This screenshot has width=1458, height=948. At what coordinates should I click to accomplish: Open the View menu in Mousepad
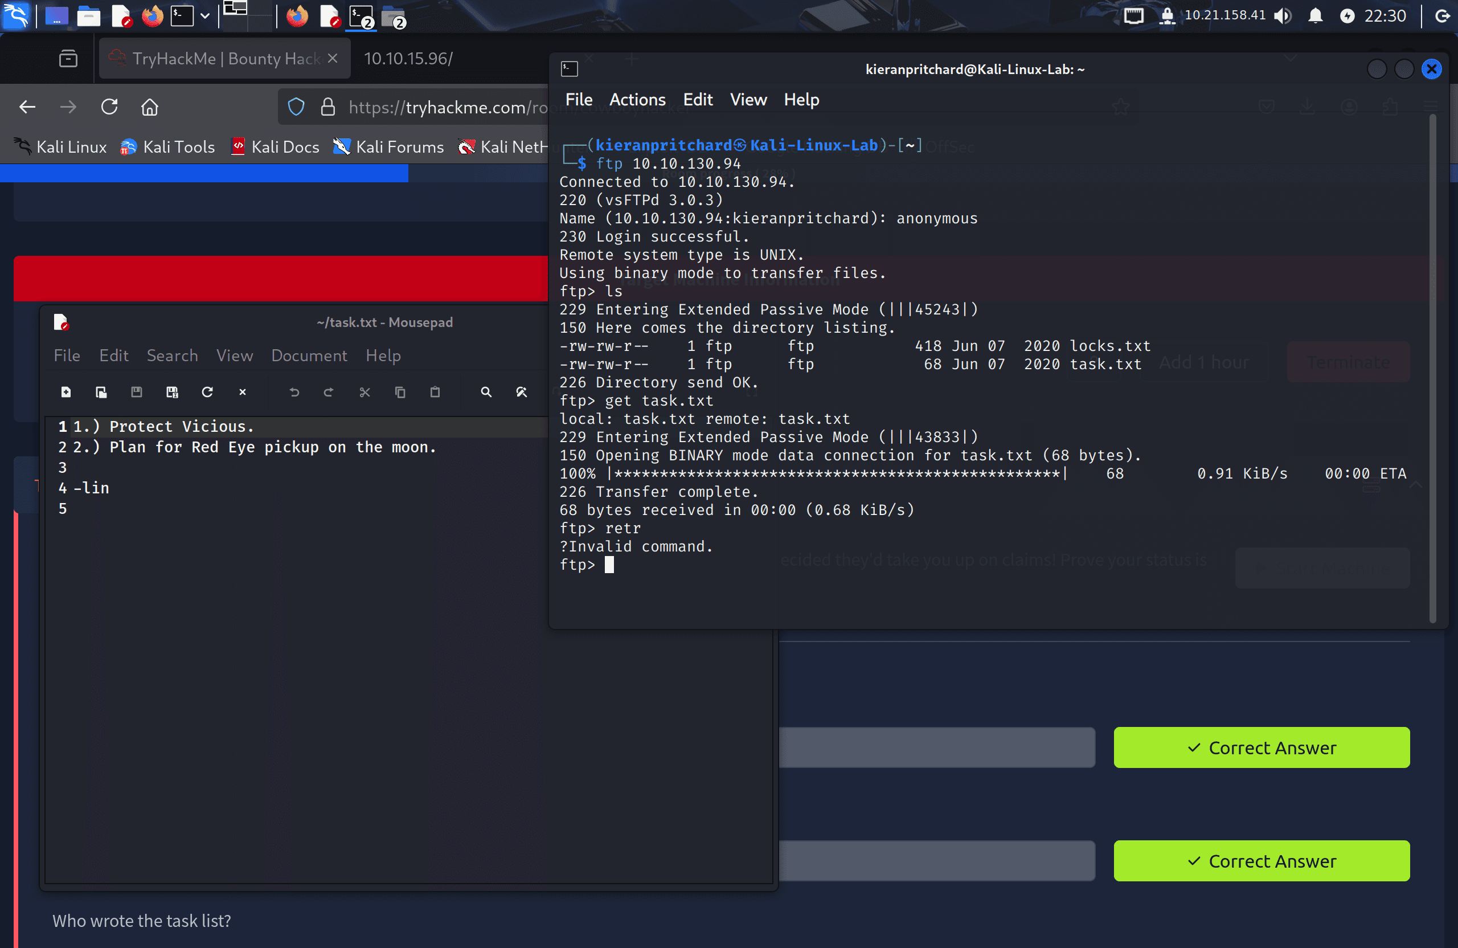click(x=234, y=355)
